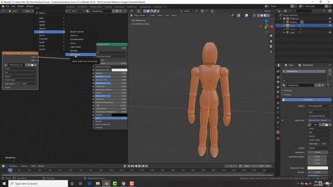This screenshot has height=187, width=333.
Task: Switch viewport to wireframe shading
Action: 259,15
